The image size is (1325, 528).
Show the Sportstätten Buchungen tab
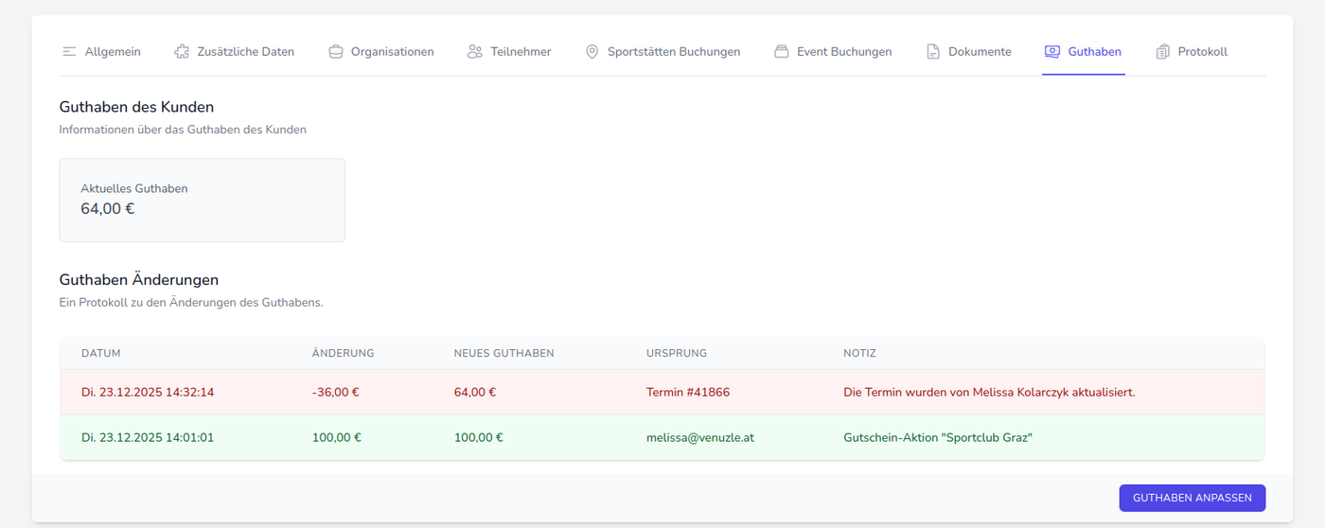click(x=662, y=51)
